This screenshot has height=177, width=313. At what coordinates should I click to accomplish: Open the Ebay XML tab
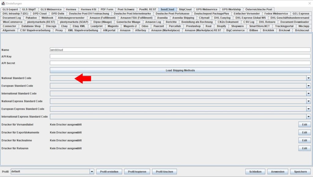coord(79,26)
